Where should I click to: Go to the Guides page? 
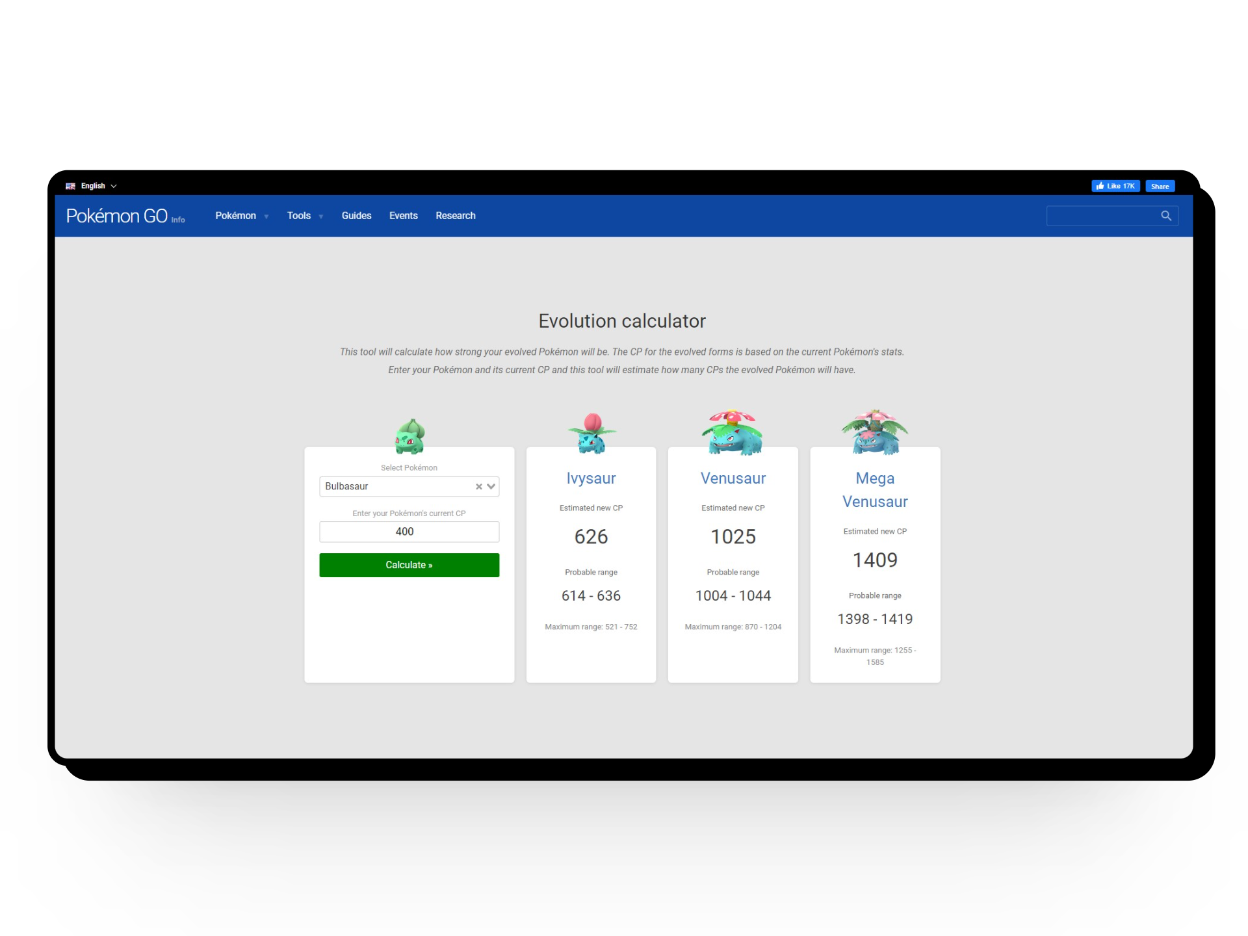[356, 216]
